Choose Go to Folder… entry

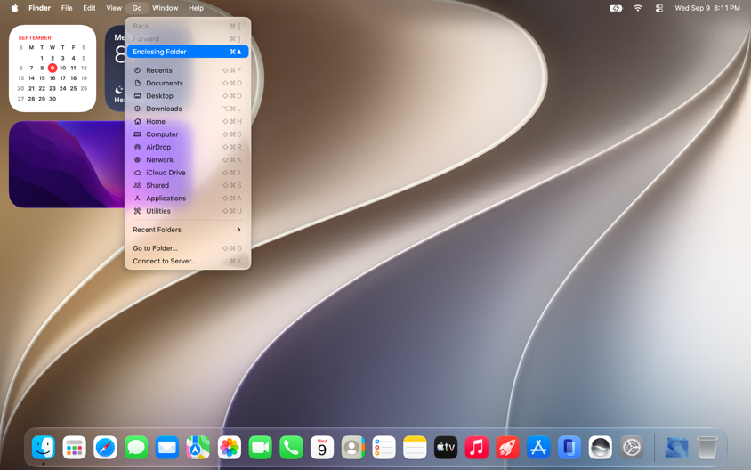tap(188, 248)
